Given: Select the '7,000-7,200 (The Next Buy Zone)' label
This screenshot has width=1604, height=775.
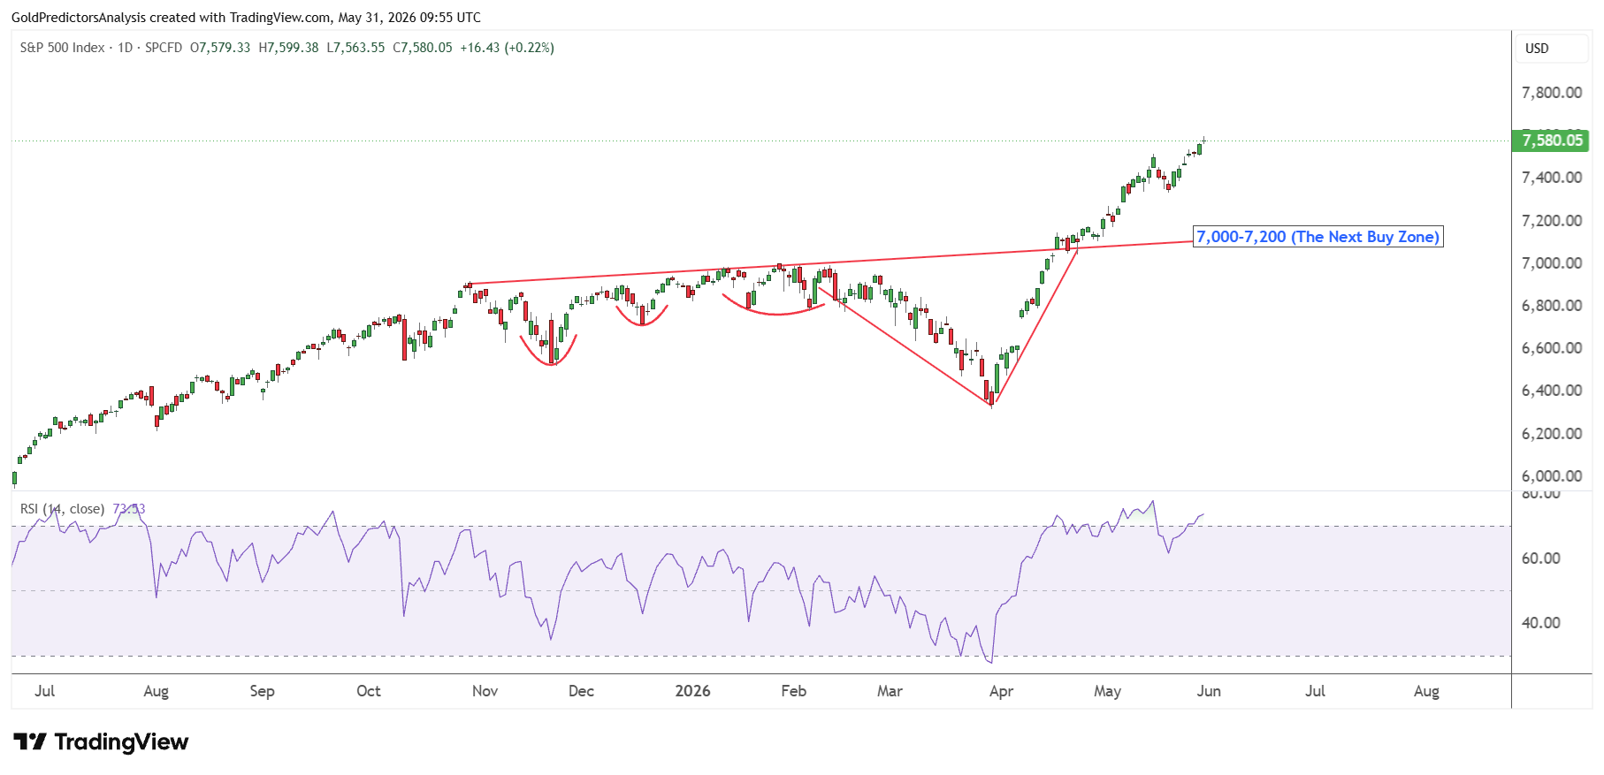Looking at the screenshot, I should [x=1318, y=237].
